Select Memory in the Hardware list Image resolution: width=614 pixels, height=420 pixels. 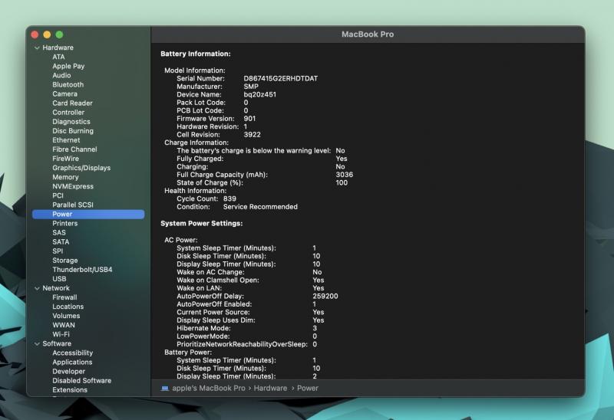(x=65, y=177)
